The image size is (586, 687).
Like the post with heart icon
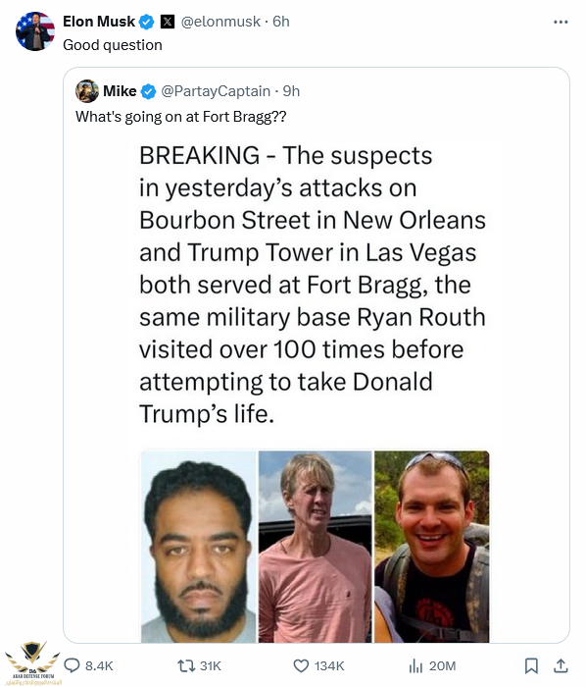301,666
